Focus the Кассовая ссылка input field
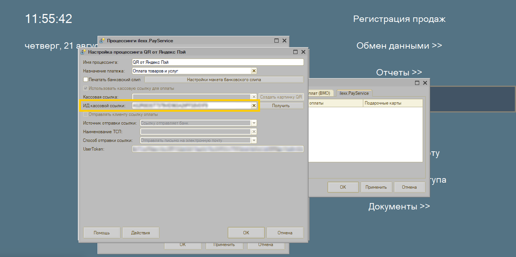 coord(192,97)
